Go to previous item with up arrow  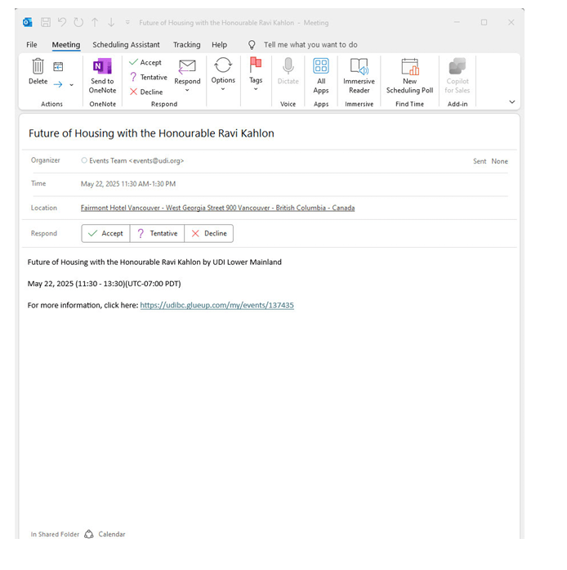95,23
